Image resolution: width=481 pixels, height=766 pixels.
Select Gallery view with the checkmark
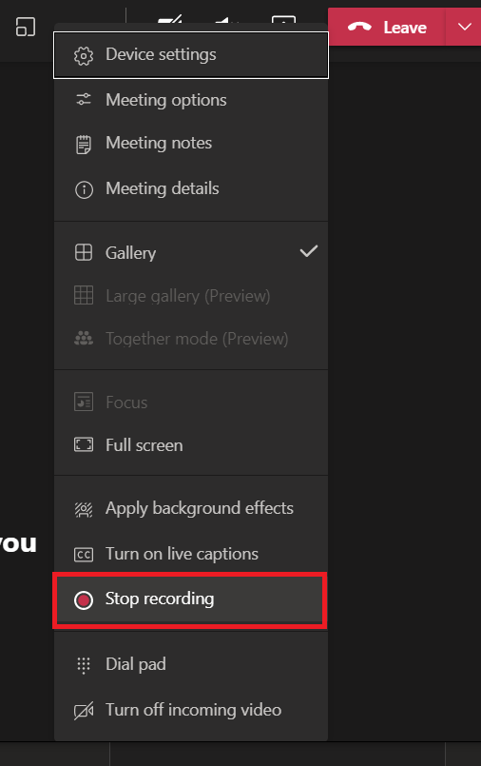coord(191,252)
